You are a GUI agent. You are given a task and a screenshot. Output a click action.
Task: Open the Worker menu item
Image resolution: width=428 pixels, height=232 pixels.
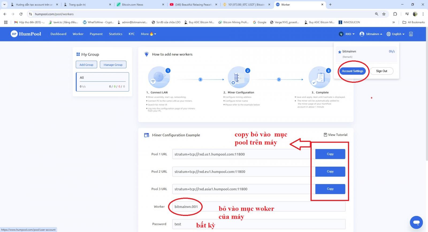pyautogui.click(x=78, y=34)
